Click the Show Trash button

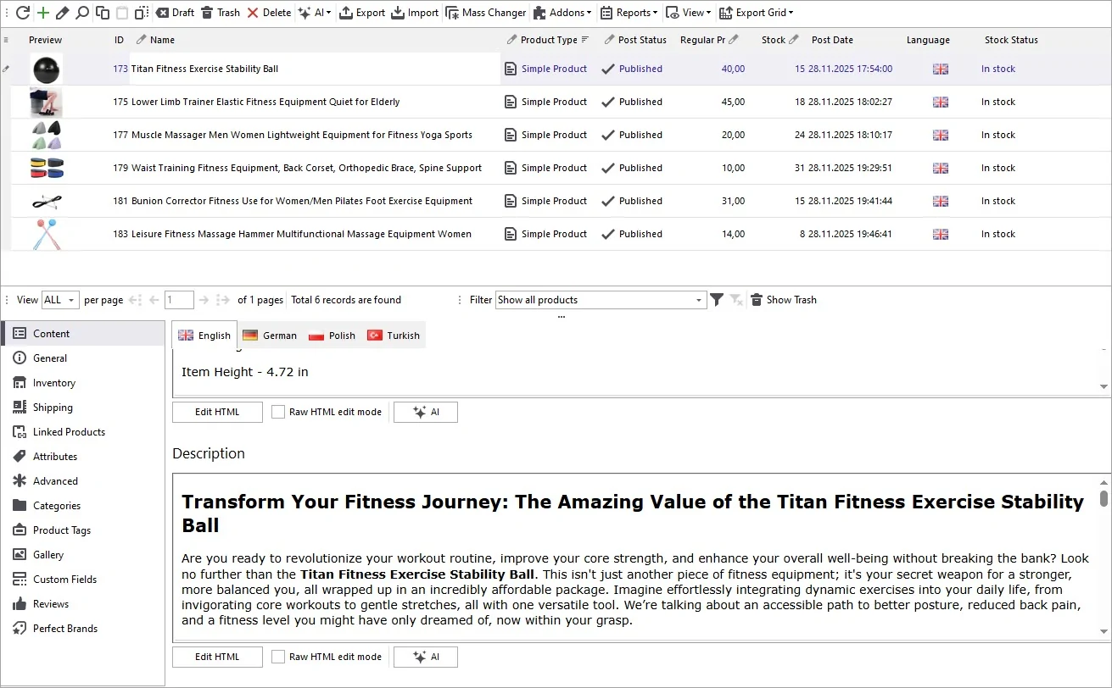[784, 300]
